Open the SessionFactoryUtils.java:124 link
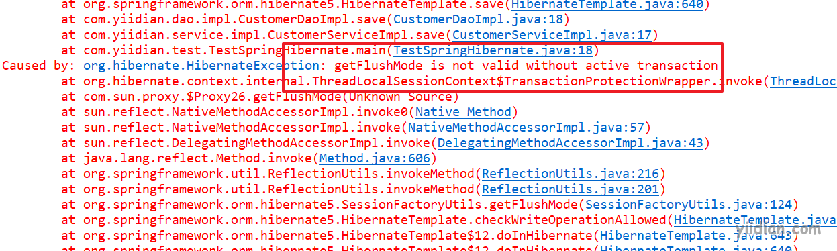Viewport: 837px width, 251px height. click(x=689, y=205)
